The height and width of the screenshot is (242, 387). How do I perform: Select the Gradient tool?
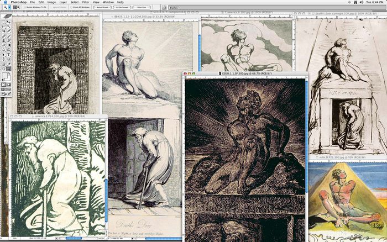8,45
